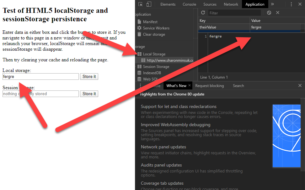The height and width of the screenshot is (190, 305).
Task: Show more DevTools tabs chevron
Action: (272, 4)
